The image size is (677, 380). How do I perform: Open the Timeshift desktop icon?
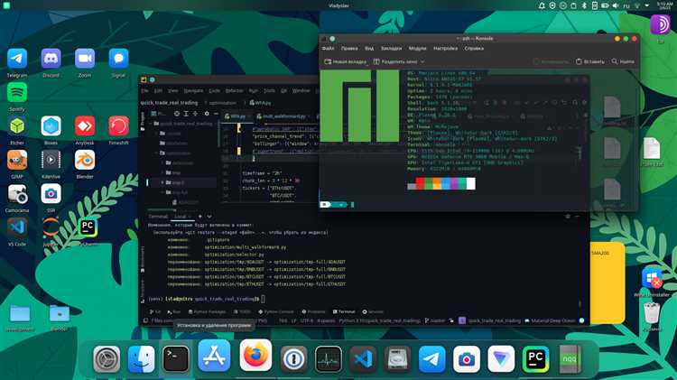[x=118, y=126]
